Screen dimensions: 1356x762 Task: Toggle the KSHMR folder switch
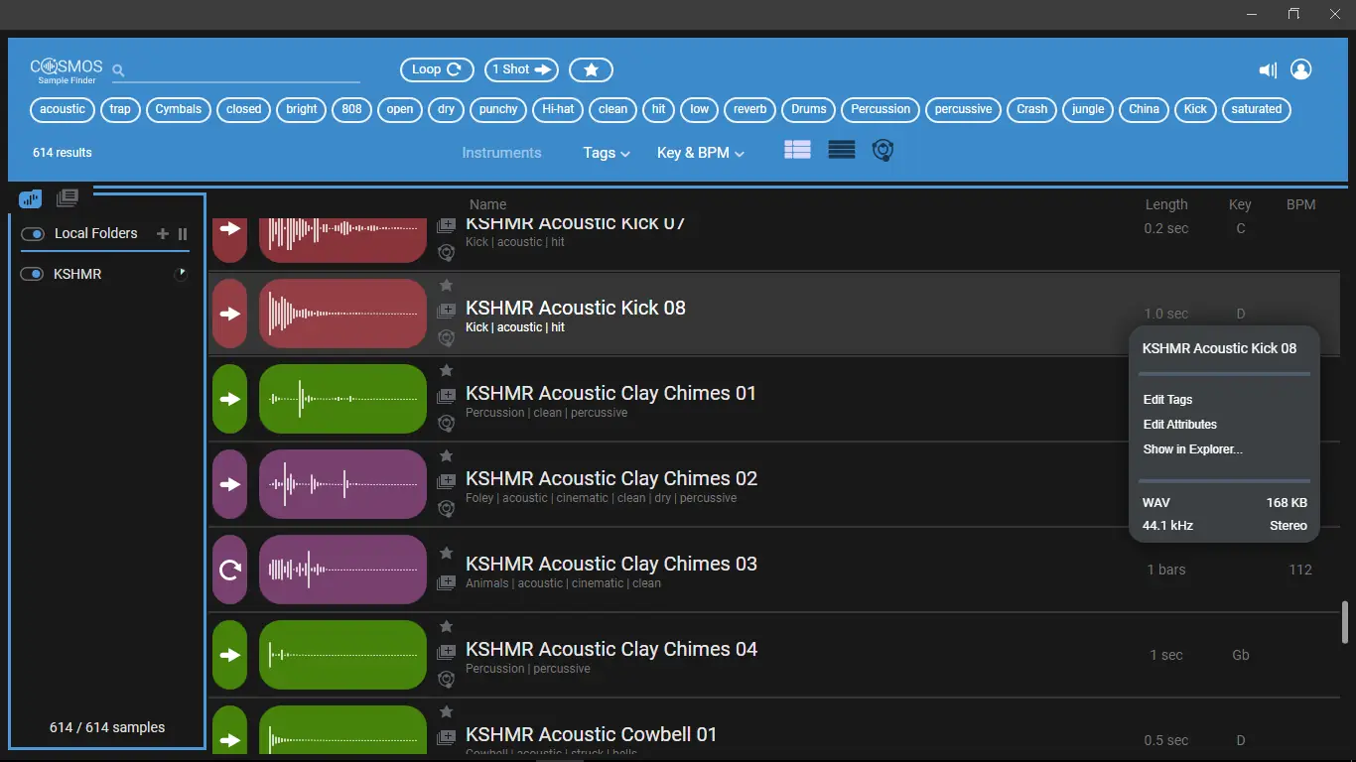coord(33,274)
